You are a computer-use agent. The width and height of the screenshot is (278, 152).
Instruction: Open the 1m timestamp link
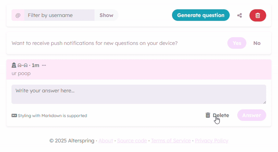35,65
